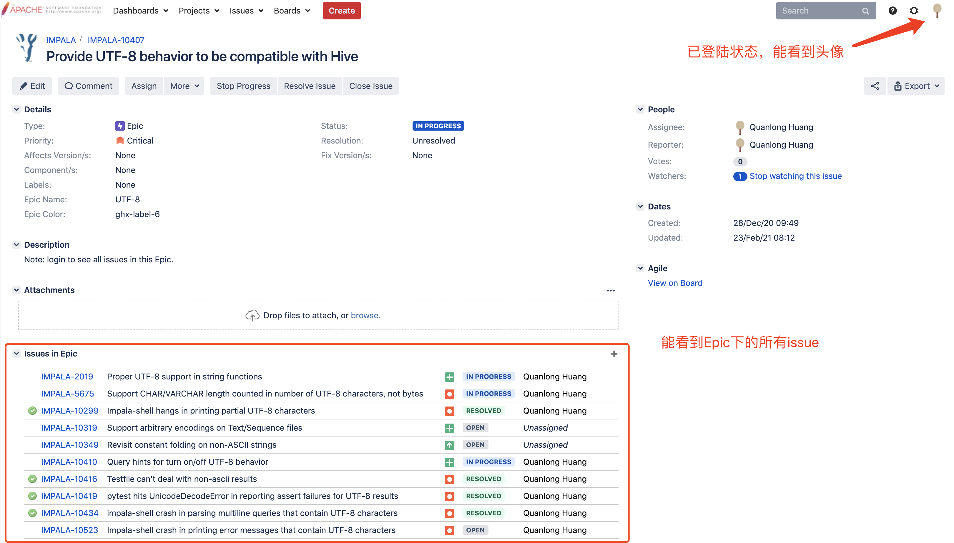This screenshot has height=543, width=954.
Task: Collapse the Issues in Epic section
Action: tap(16, 353)
